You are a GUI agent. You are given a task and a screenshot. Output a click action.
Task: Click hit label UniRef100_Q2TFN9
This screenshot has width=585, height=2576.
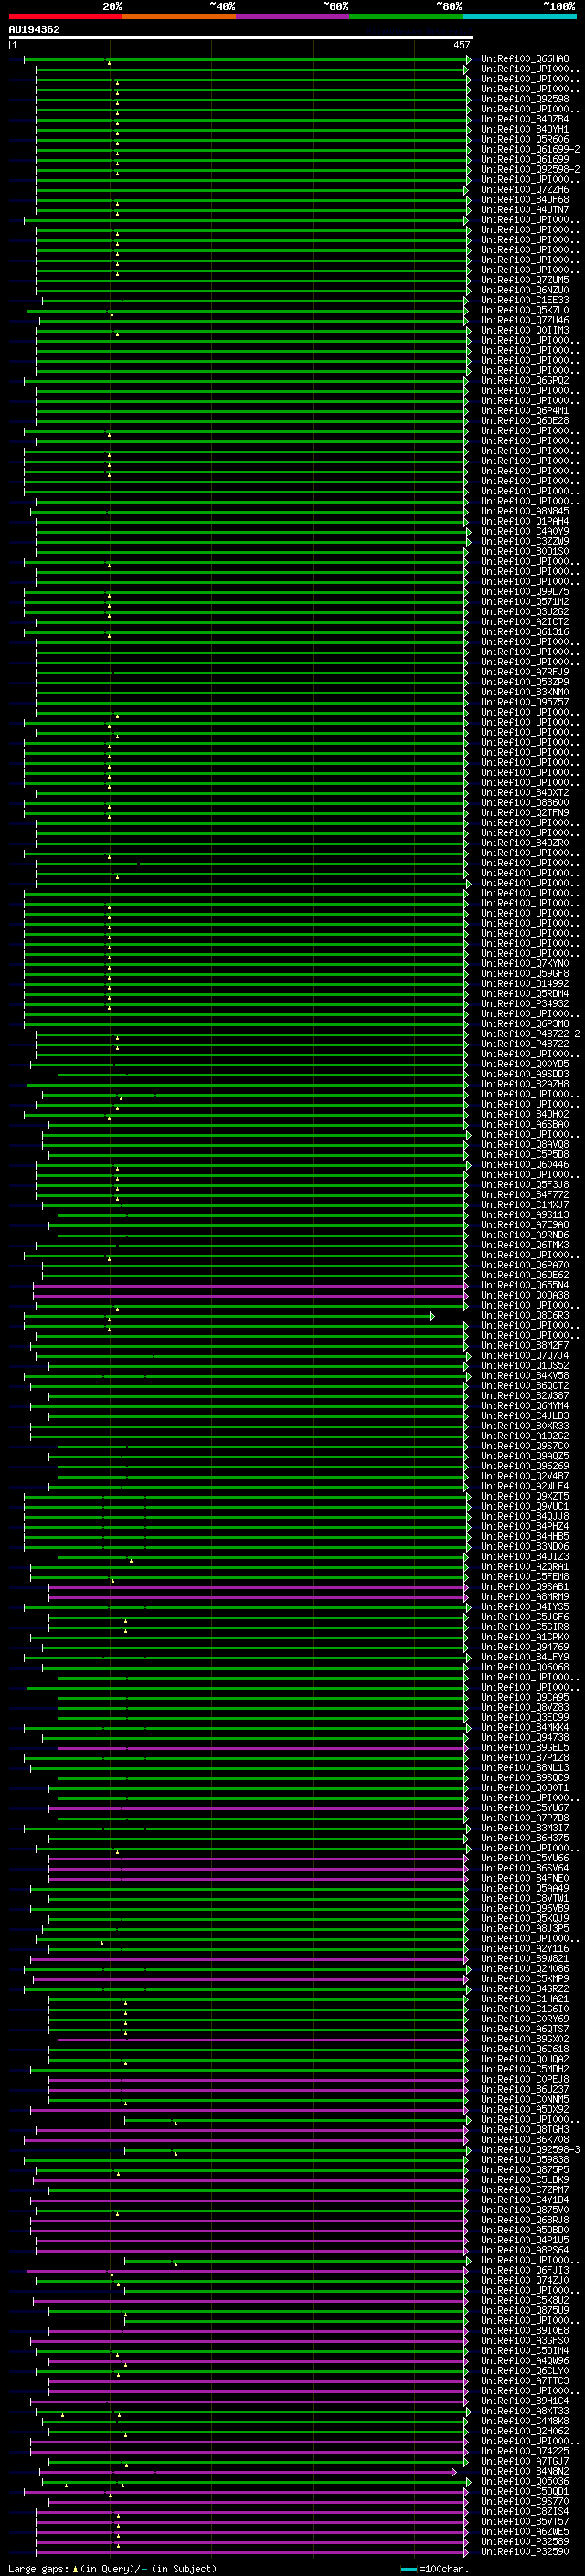click(524, 813)
